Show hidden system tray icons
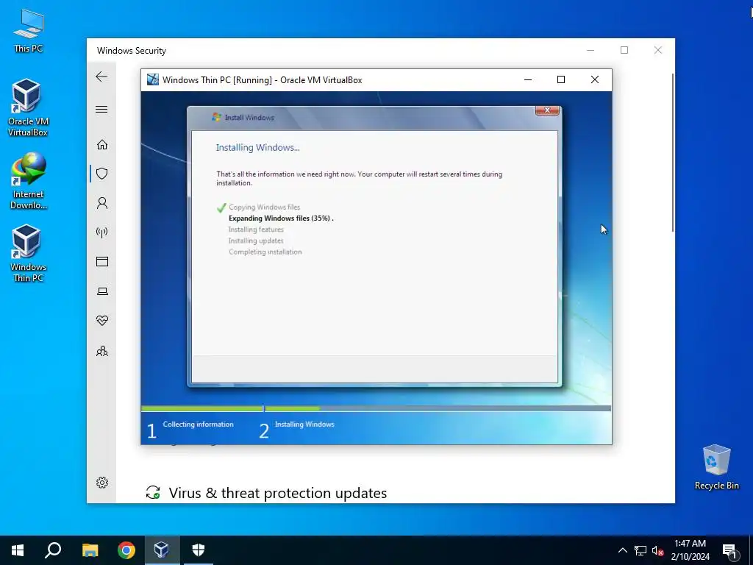Screen dimensions: 753x565 (x=622, y=550)
